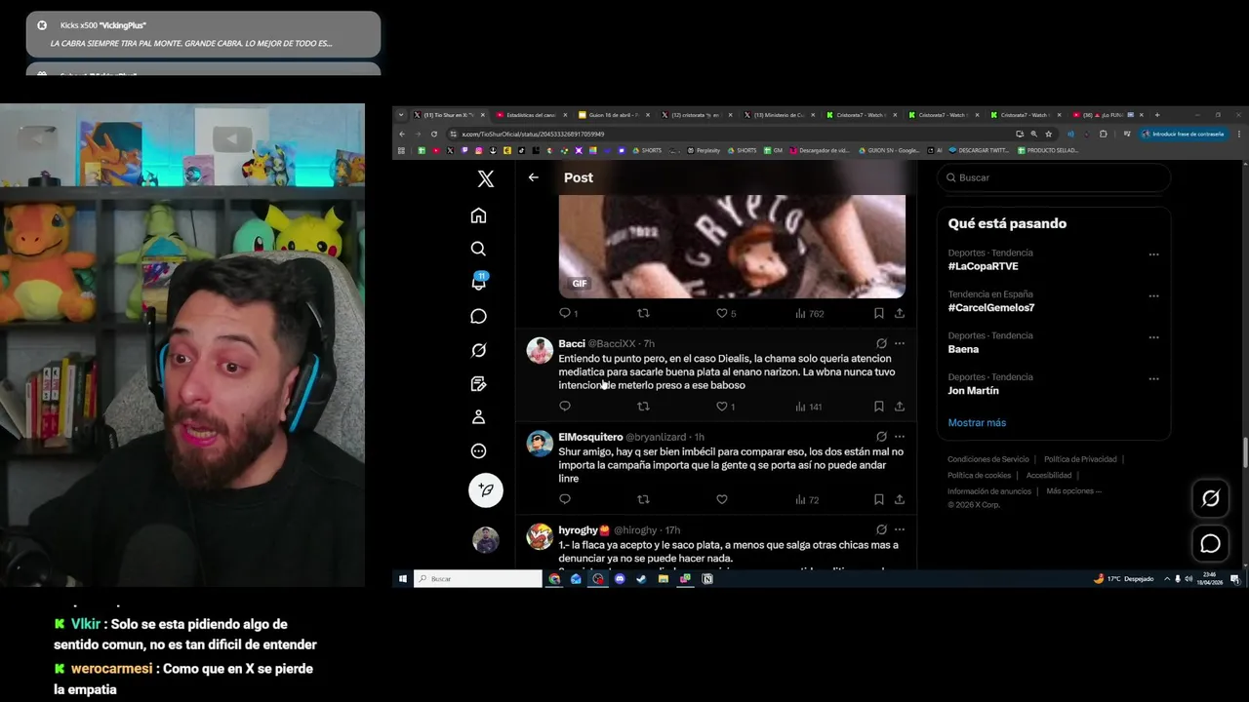This screenshot has width=1249, height=702.
Task: Open Notifications bell with badge
Action: 478,282
